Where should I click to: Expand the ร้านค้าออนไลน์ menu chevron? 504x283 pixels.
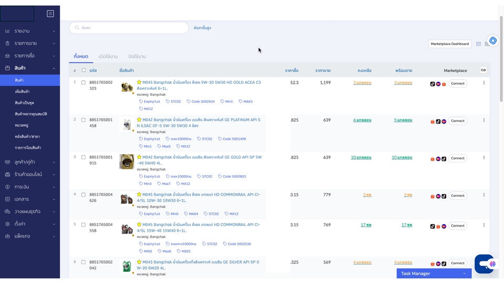click(54, 175)
